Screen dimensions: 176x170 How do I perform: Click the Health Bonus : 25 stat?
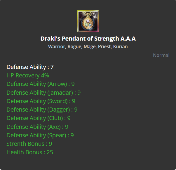[30, 152]
